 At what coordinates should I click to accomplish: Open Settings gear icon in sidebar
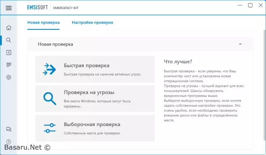(9, 77)
